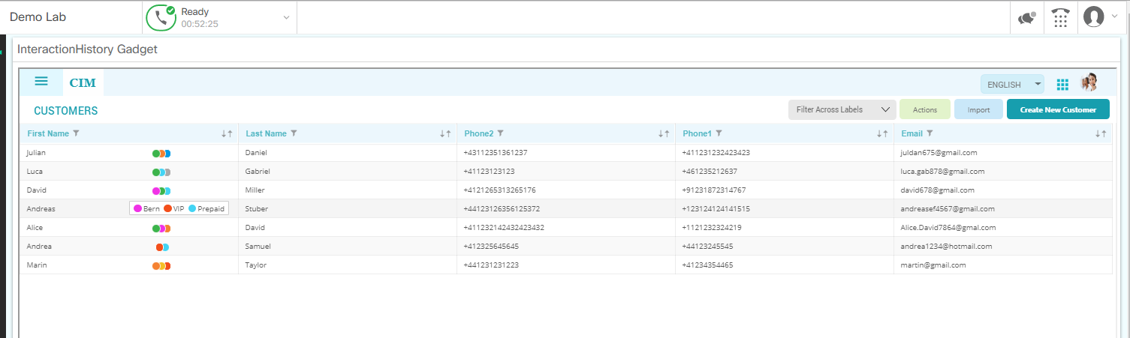Image resolution: width=1130 pixels, height=338 pixels.
Task: Open the ENGLISH language dropdown
Action: (x=1012, y=85)
